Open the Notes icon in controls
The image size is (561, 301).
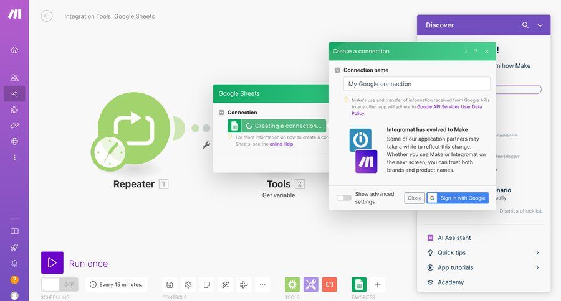tap(207, 285)
